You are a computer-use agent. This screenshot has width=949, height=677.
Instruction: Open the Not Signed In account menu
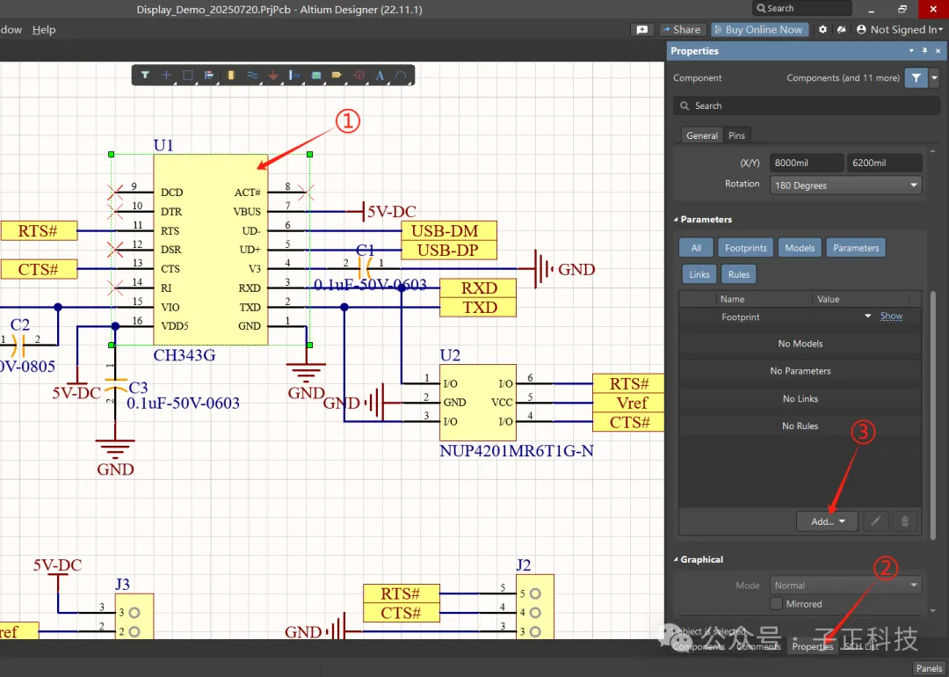(900, 30)
